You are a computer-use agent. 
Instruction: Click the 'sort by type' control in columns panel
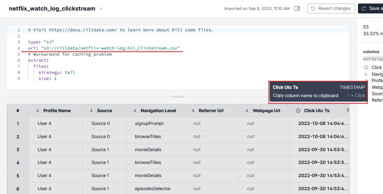[x=373, y=59]
